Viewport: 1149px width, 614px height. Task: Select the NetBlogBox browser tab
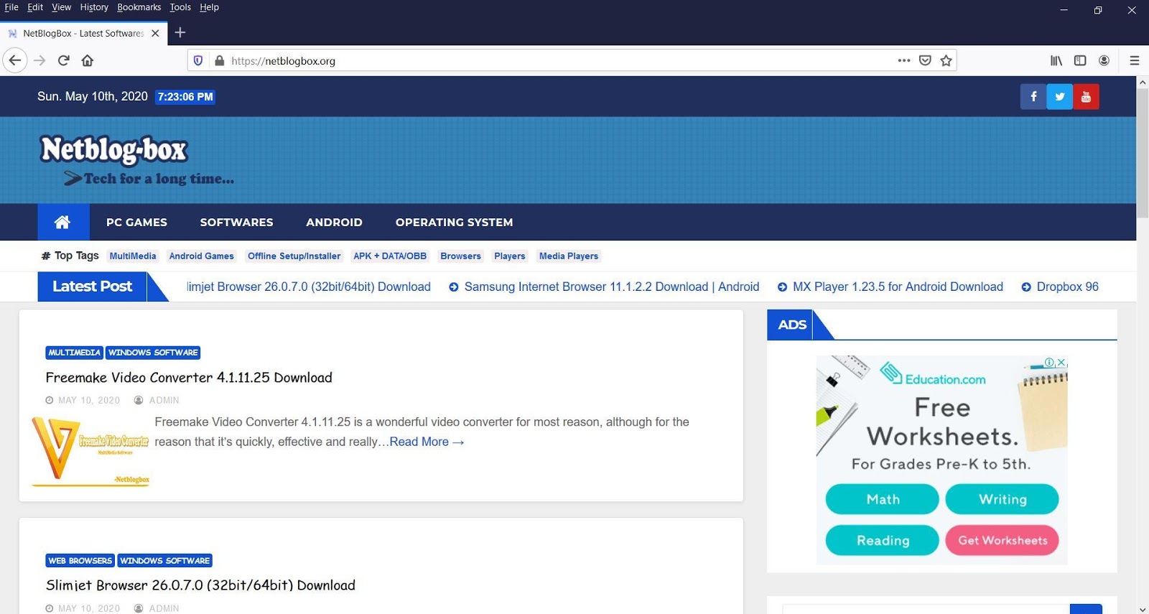point(83,33)
